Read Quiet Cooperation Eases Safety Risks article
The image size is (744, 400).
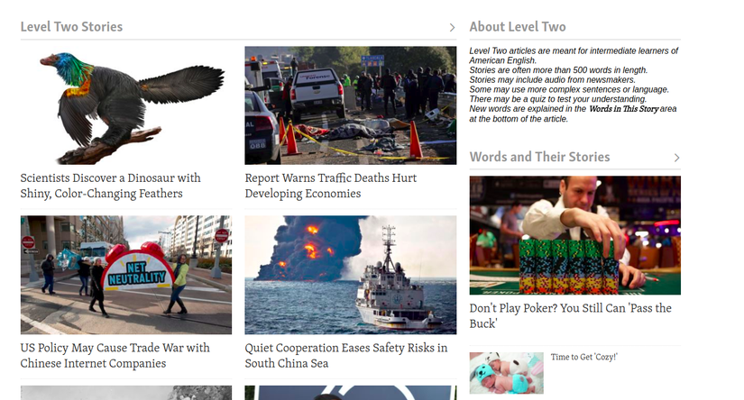(x=346, y=356)
